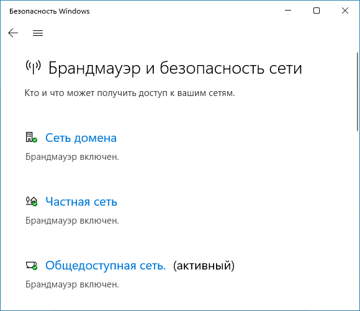
Task: Click the private network house icon
Action: click(x=32, y=201)
